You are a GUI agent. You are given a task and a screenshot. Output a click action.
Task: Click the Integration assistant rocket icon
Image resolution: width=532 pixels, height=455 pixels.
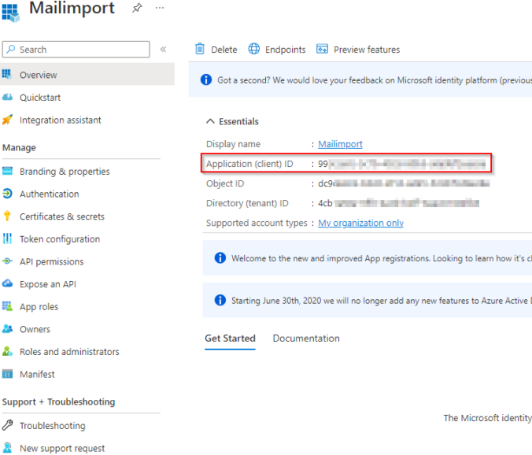tap(7, 120)
